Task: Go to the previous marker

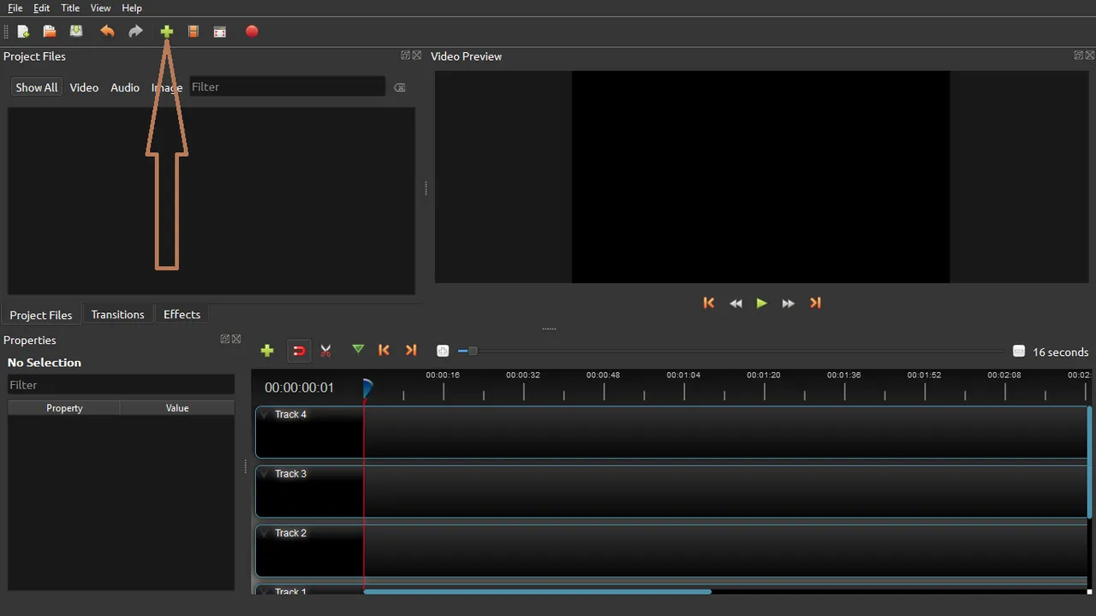Action: click(x=384, y=350)
